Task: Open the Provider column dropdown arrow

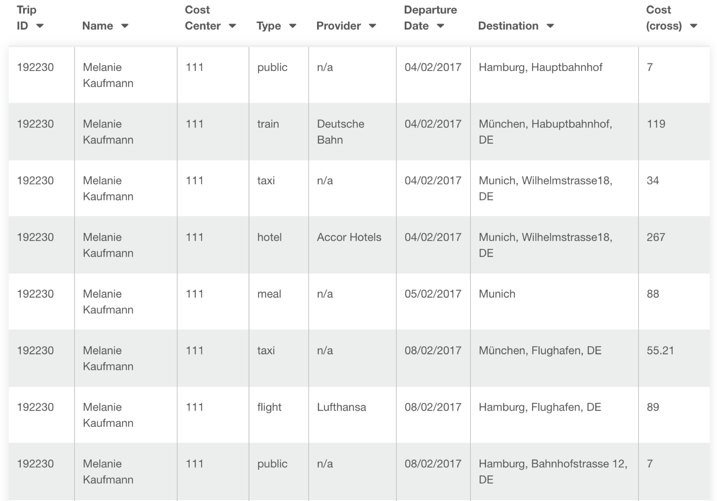Action: point(373,26)
